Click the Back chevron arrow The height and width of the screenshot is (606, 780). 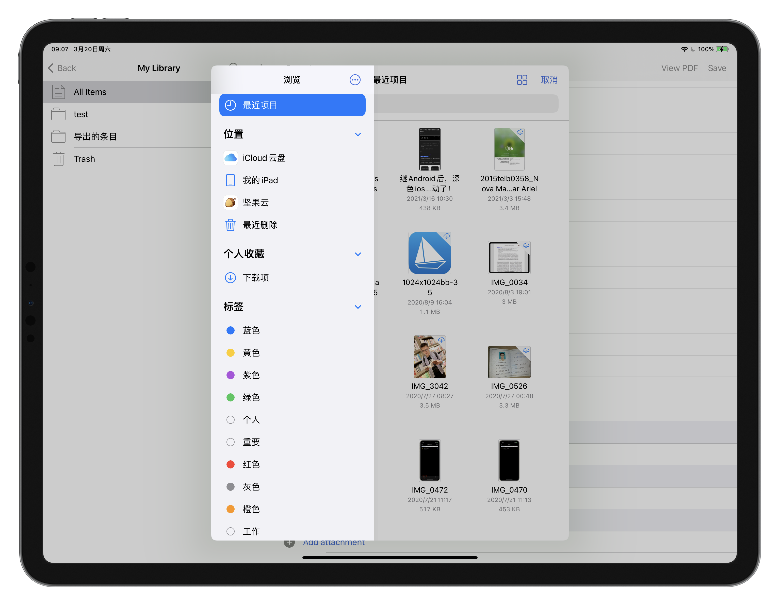point(51,68)
